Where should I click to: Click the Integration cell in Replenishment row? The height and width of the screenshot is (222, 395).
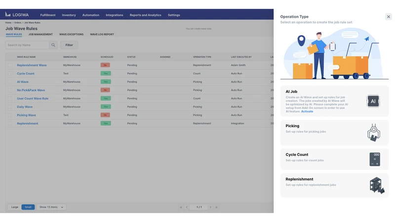pos(237,123)
